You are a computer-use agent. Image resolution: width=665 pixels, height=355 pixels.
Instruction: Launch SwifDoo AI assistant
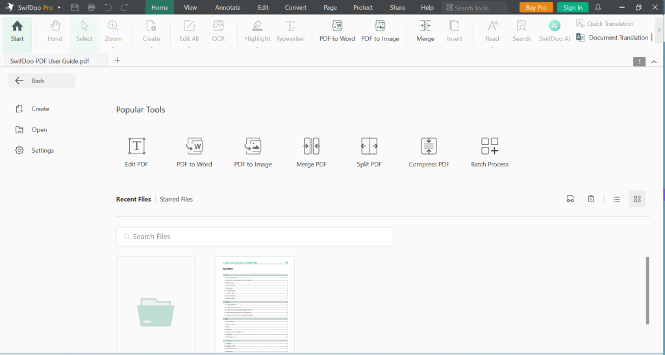[x=555, y=31]
